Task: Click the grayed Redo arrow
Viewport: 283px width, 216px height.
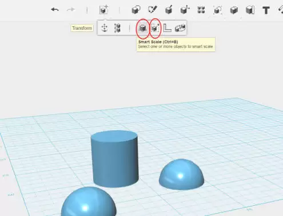Action: pos(71,9)
